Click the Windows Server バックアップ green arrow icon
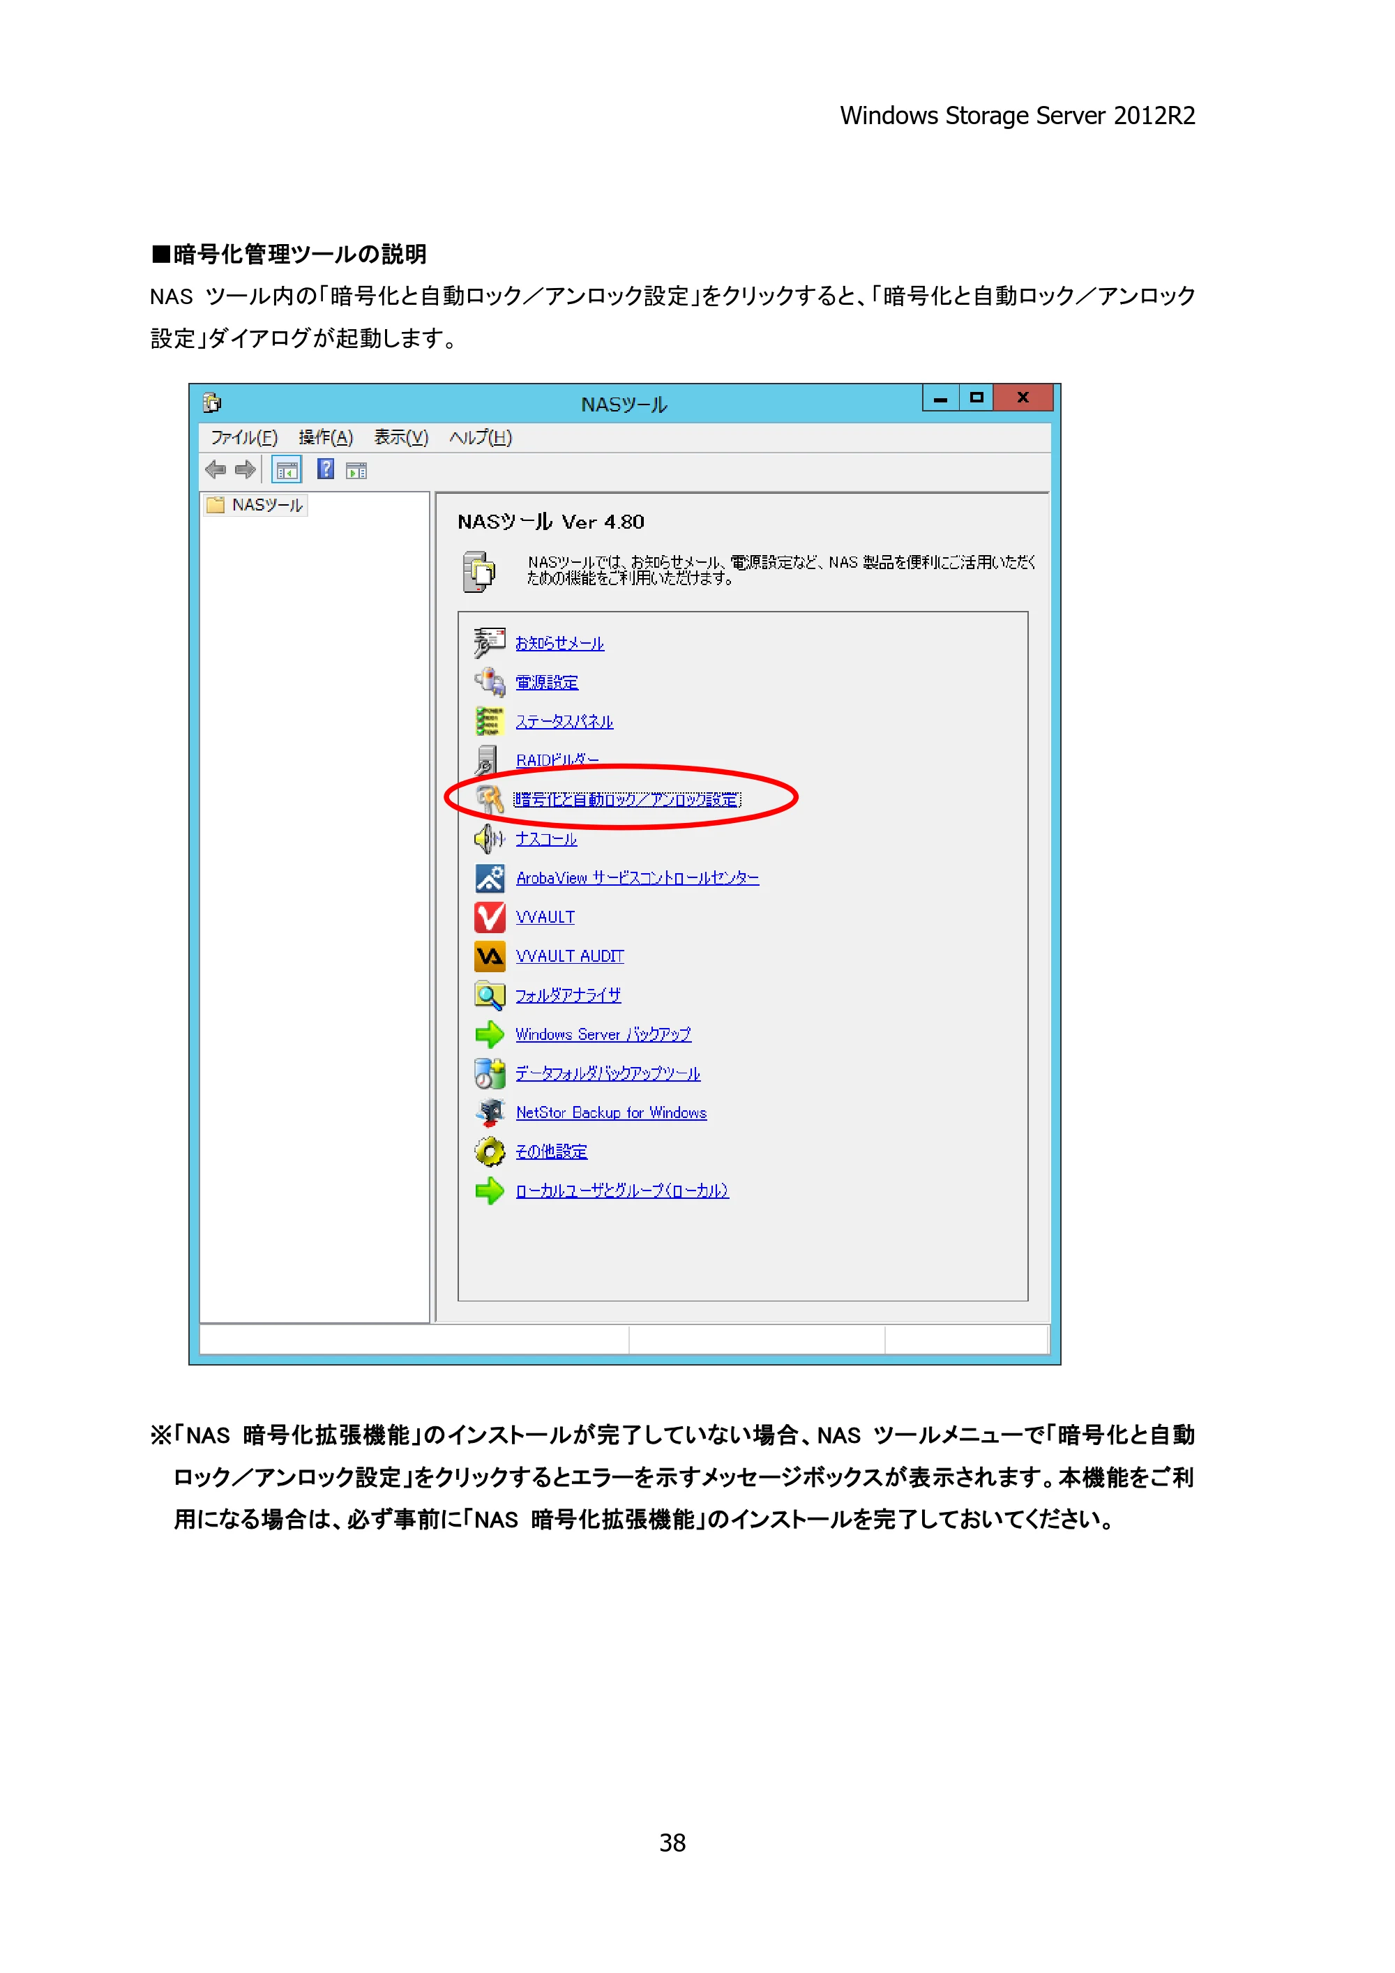 490,1034
